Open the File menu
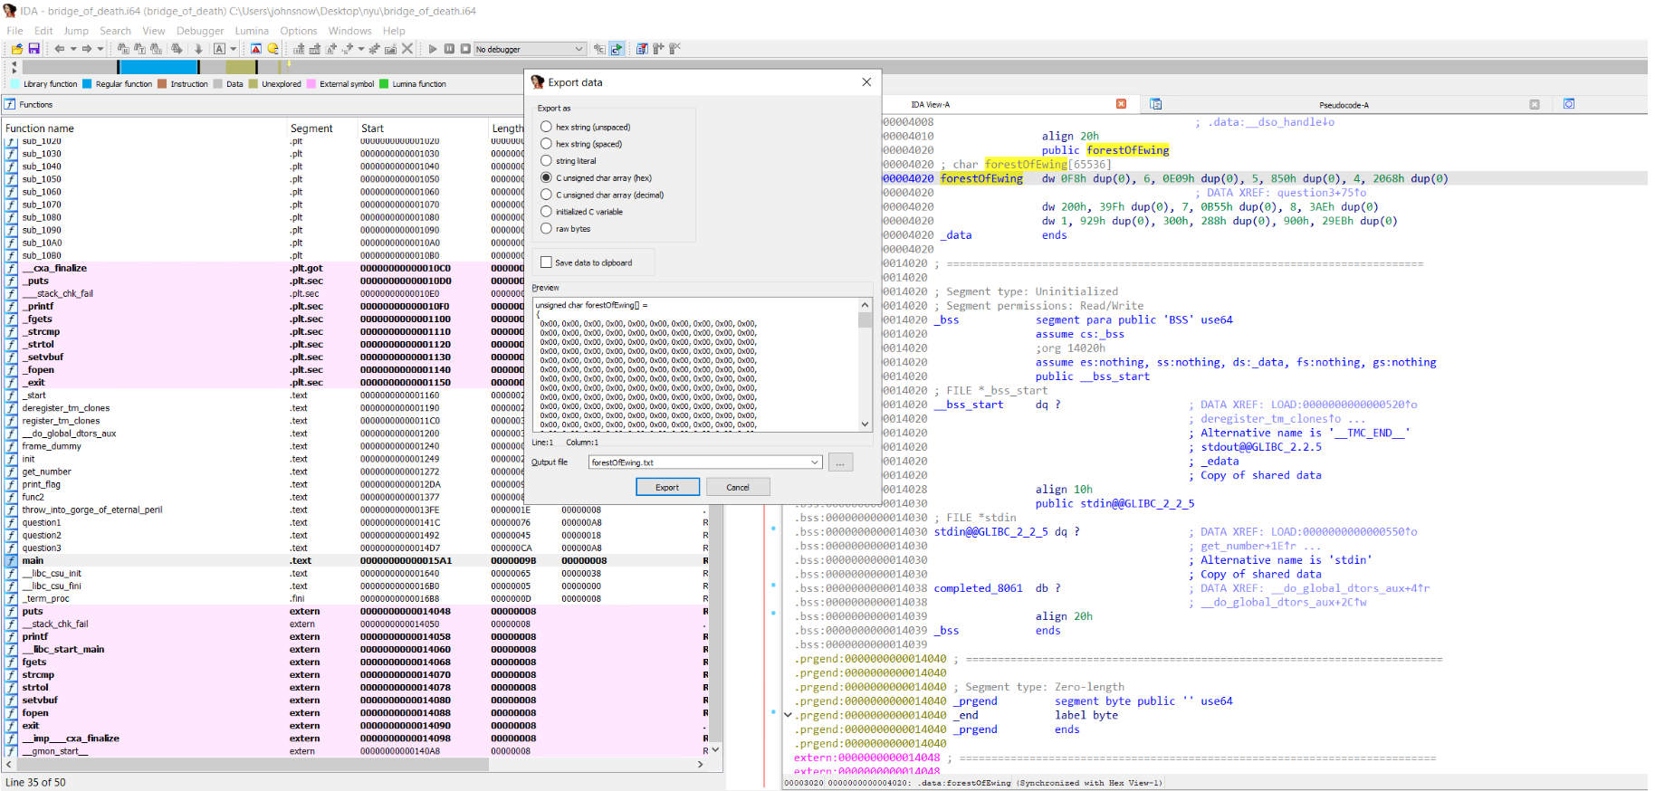The image size is (1655, 791). tap(15, 31)
